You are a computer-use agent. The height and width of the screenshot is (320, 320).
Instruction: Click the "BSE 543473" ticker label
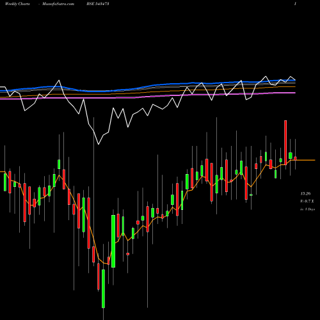pyautogui.click(x=98, y=4)
